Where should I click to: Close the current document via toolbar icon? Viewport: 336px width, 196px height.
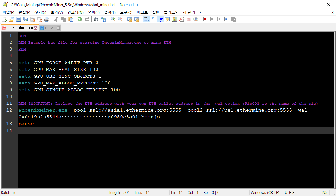pos(33,19)
